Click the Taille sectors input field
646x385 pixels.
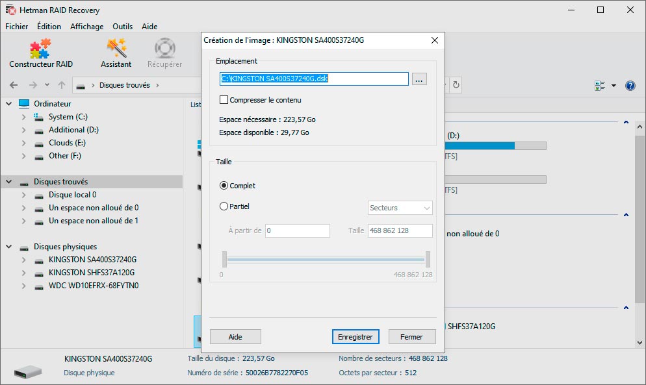[400, 230]
